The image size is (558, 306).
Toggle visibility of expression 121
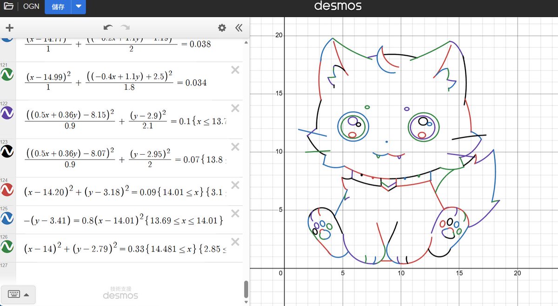coord(7,74)
